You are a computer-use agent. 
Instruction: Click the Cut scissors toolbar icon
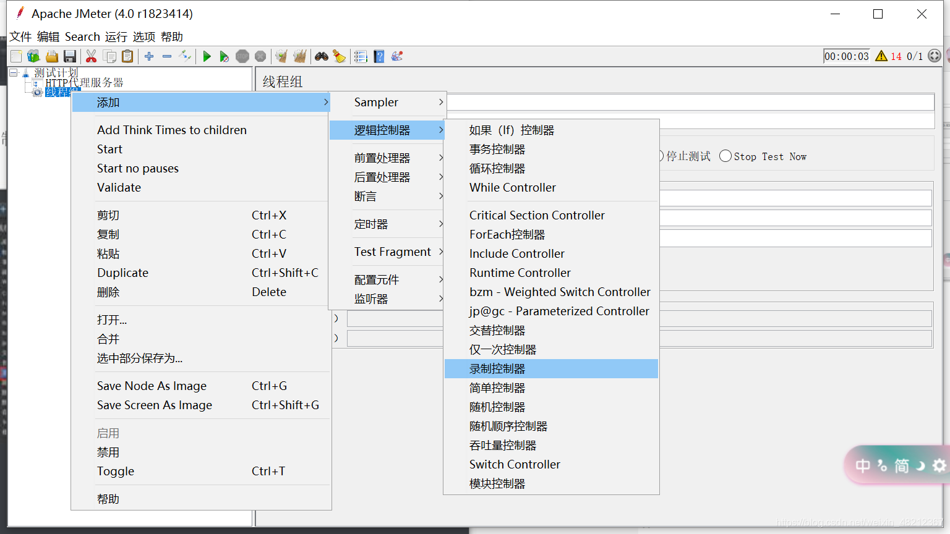pyautogui.click(x=91, y=56)
